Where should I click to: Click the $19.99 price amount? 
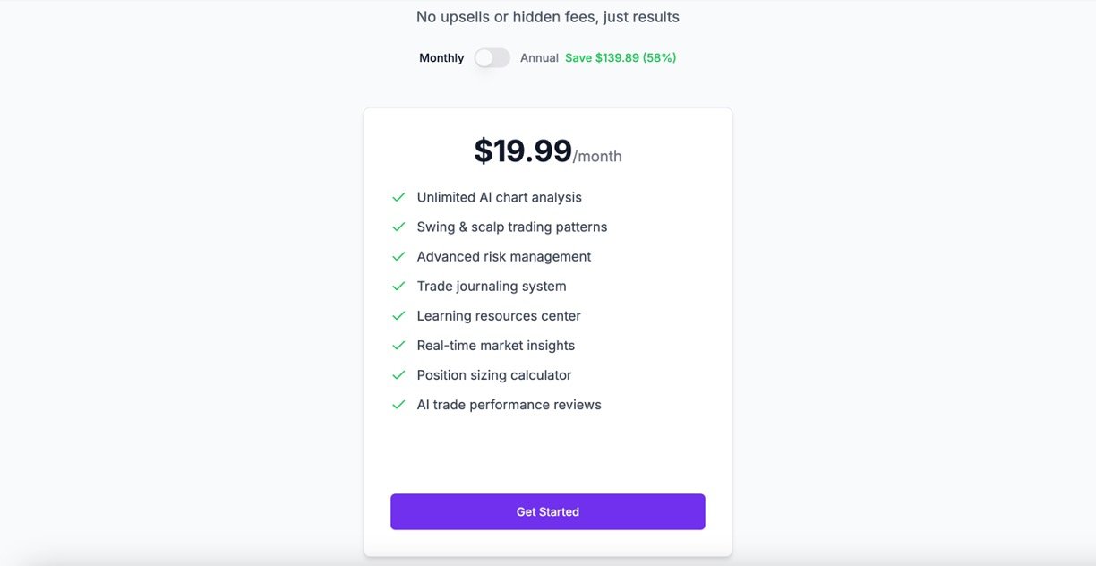pos(523,151)
